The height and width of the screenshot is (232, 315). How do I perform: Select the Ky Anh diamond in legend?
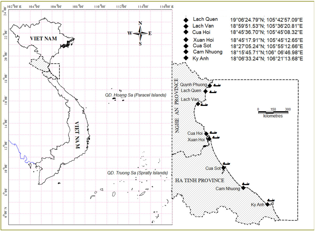(x=186, y=59)
